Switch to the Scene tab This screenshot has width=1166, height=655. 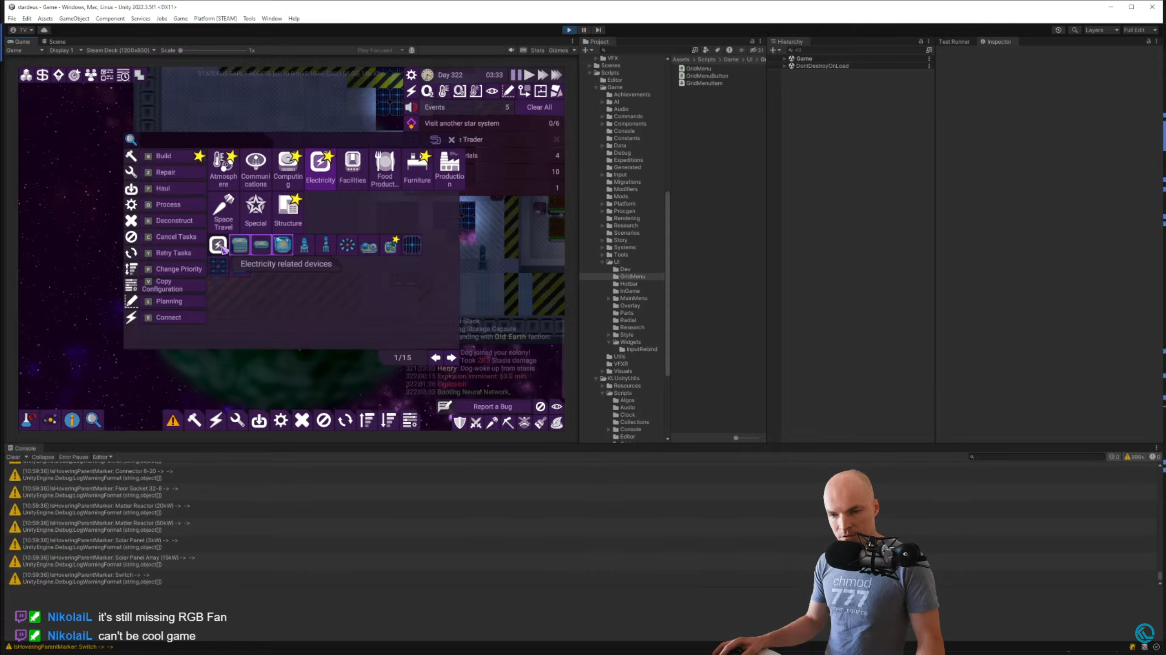[x=54, y=41]
